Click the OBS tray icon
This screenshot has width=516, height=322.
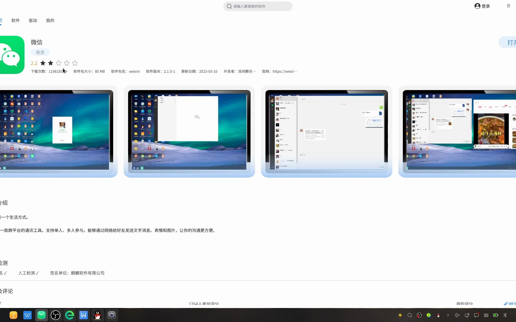tap(419, 315)
